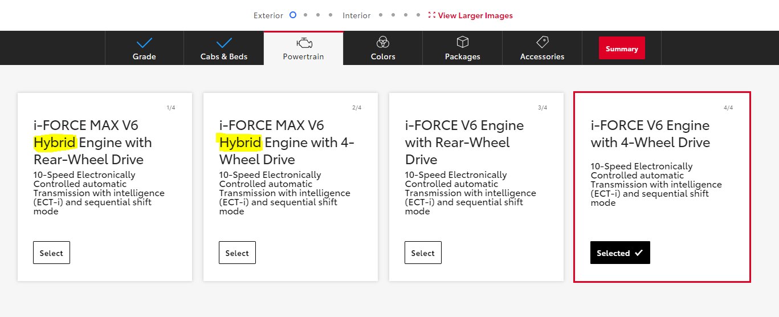Open the Packages tab label
The image size is (779, 317).
pos(463,56)
